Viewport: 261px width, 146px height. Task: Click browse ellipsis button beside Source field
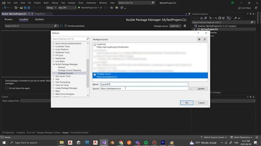pyautogui.click(x=191, y=89)
